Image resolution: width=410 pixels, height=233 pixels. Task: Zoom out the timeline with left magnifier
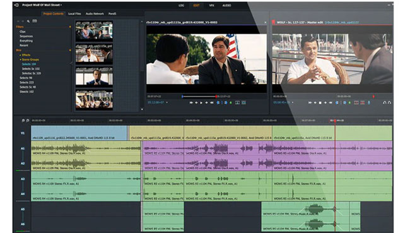point(23,121)
